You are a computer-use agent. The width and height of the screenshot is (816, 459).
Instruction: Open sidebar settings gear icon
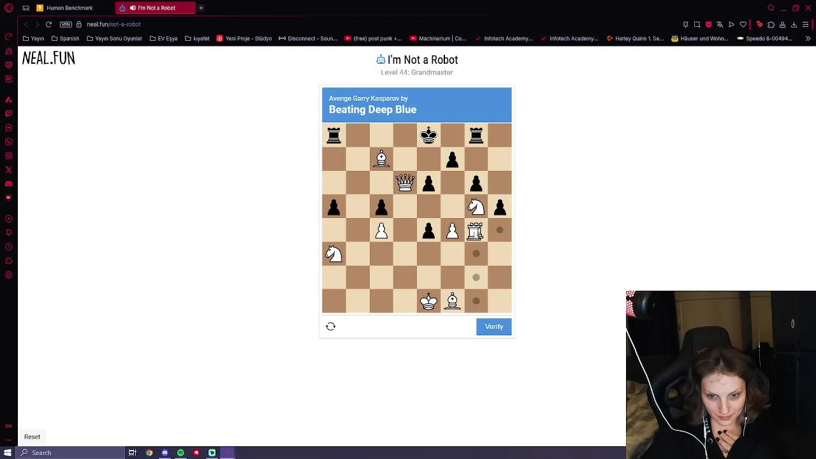tap(8, 275)
